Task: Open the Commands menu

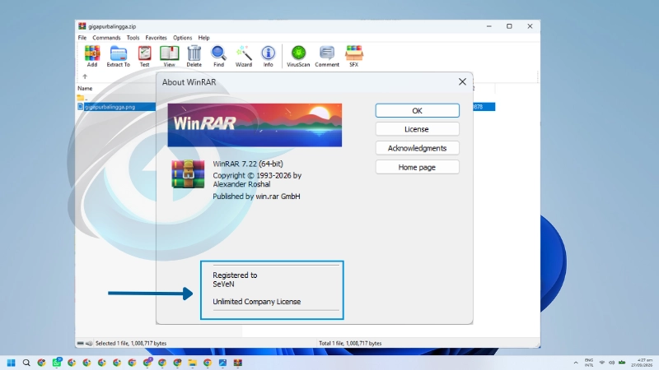Action: click(x=106, y=38)
